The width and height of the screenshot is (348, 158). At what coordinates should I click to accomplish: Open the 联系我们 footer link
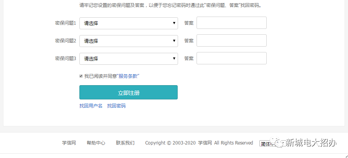(125, 143)
